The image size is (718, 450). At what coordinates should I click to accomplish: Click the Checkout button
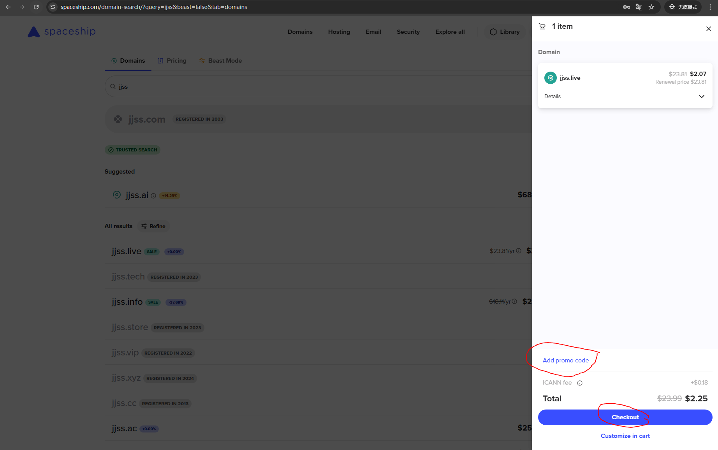click(625, 417)
